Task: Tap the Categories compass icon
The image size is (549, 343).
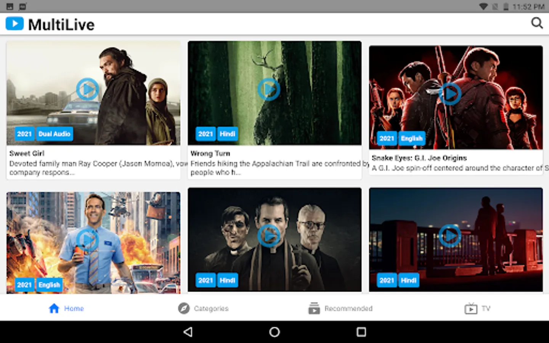Action: pos(184,308)
